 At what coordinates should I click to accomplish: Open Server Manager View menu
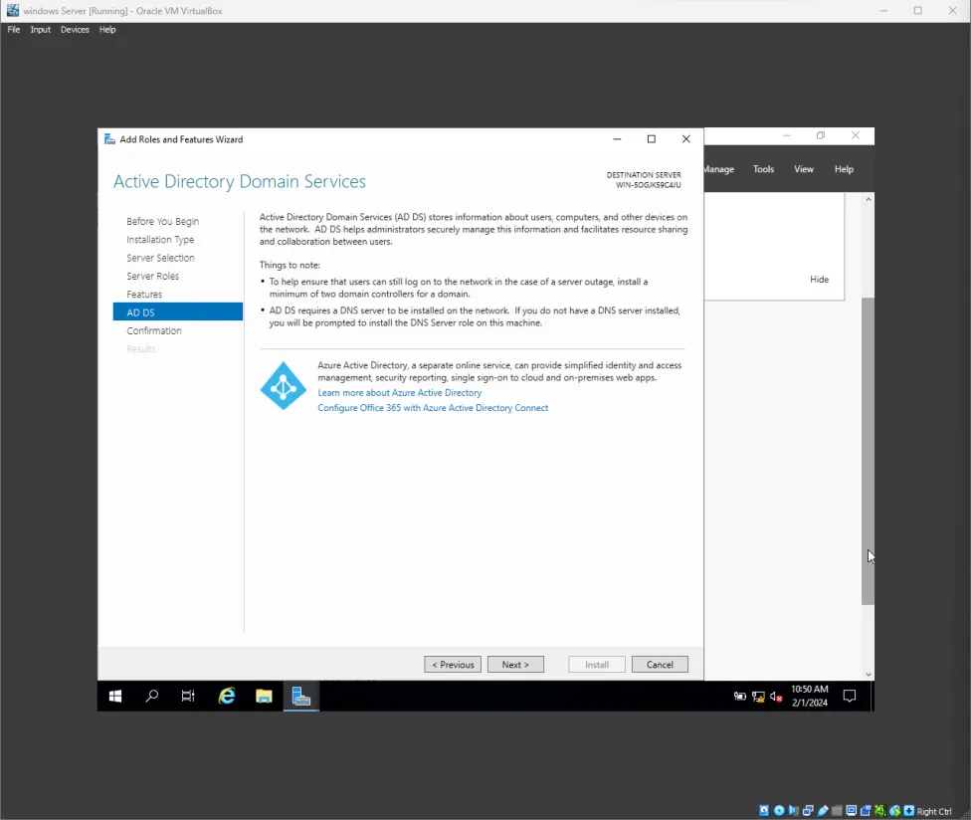804,169
